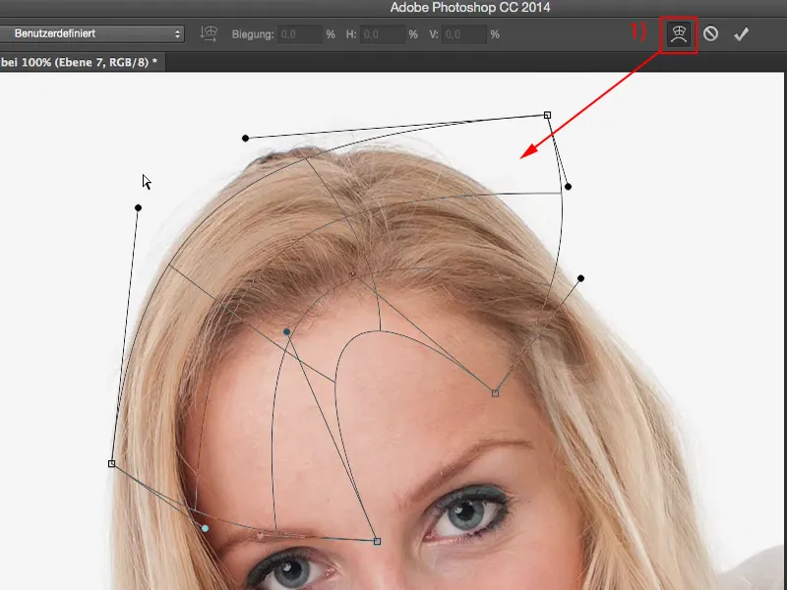
Task: Click the H distortion input field
Action: (x=382, y=34)
